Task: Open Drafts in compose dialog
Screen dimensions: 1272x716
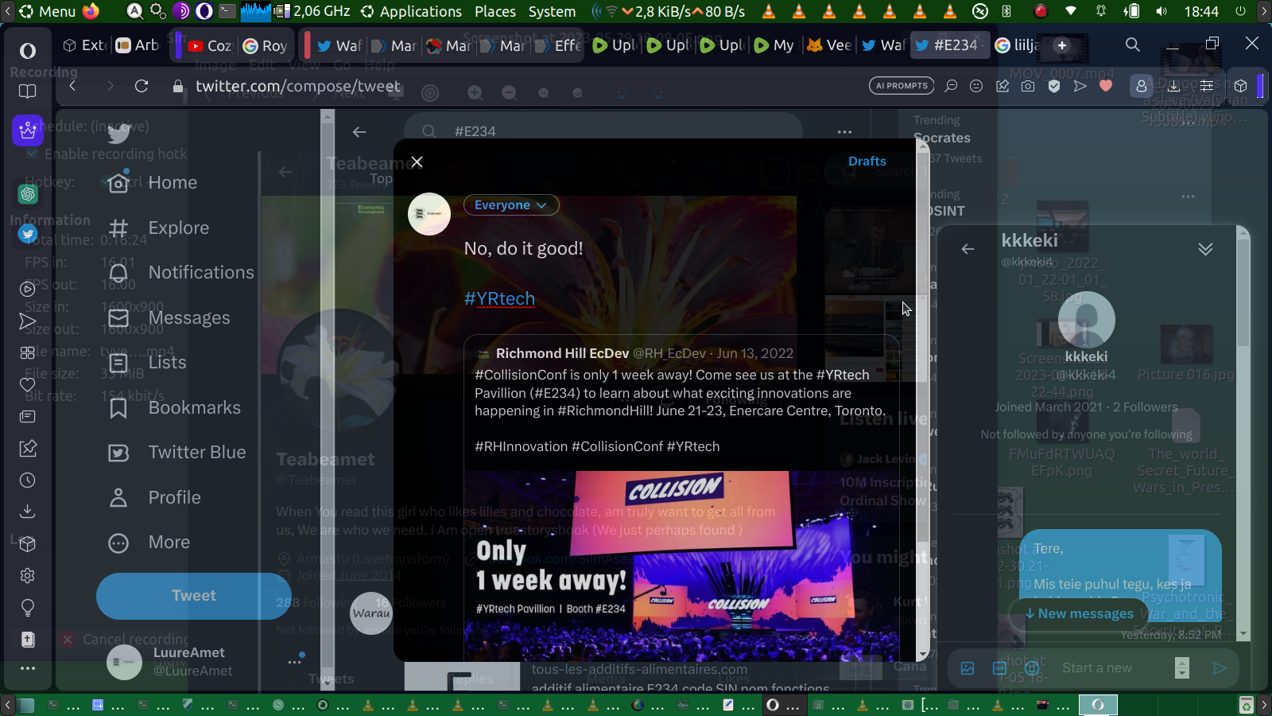Action: pos(866,161)
